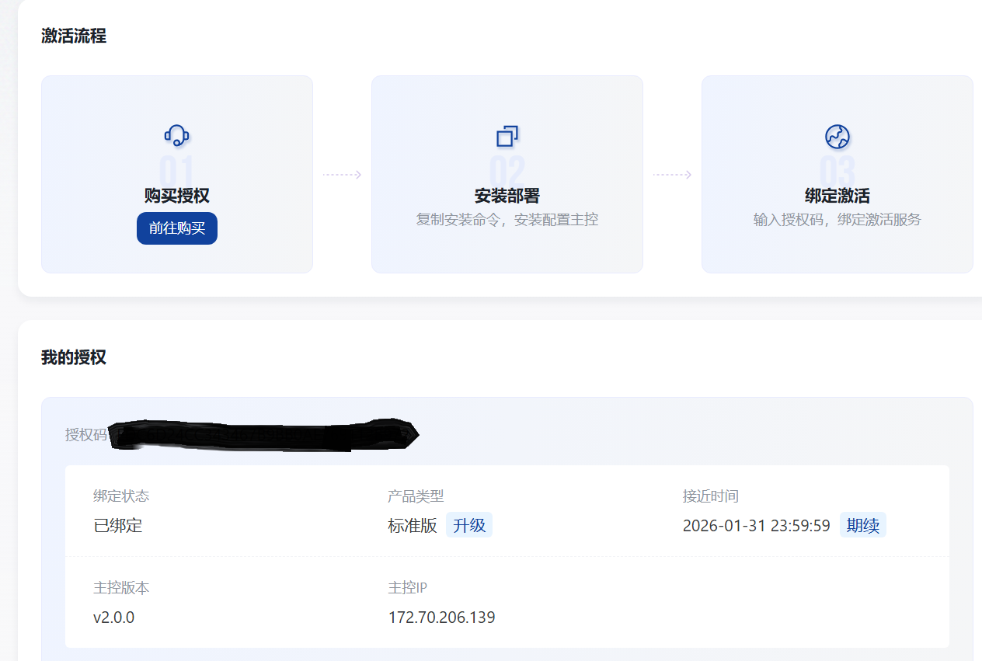
Task: Click the 期续 tag beside the expiry date
Action: [862, 526]
